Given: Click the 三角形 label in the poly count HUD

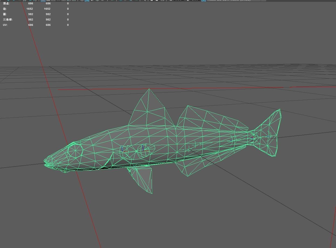Looking at the screenshot, I should pos(8,20).
